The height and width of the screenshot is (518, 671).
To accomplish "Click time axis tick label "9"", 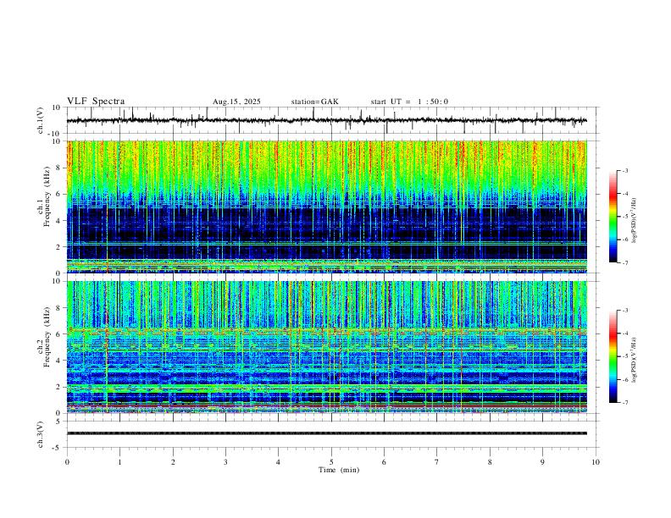I will coord(542,462).
